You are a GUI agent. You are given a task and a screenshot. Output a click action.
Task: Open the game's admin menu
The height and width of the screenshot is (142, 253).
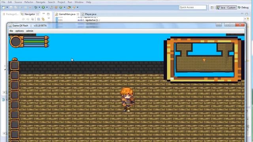(x=30, y=31)
